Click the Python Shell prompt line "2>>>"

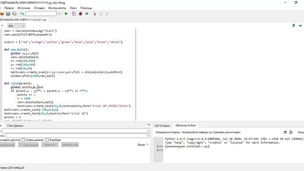160,150
